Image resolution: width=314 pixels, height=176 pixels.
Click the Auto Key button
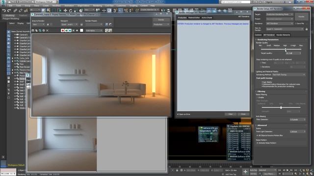[x=254, y=170]
